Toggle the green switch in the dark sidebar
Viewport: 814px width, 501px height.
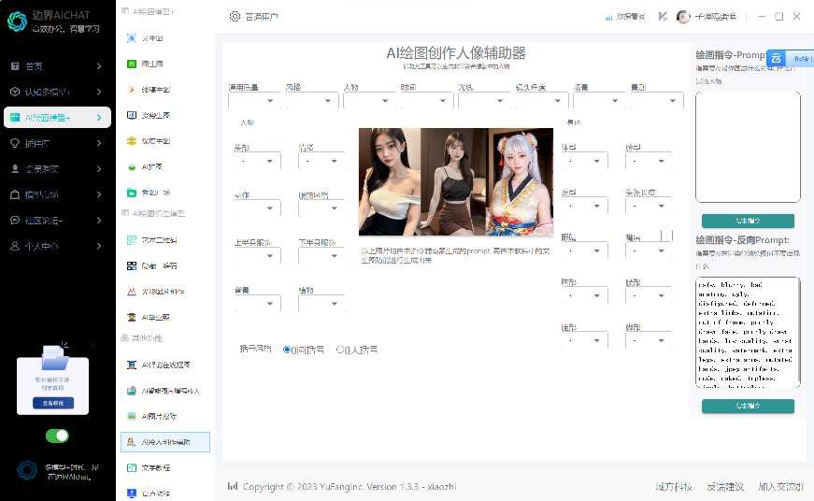pyautogui.click(x=57, y=436)
